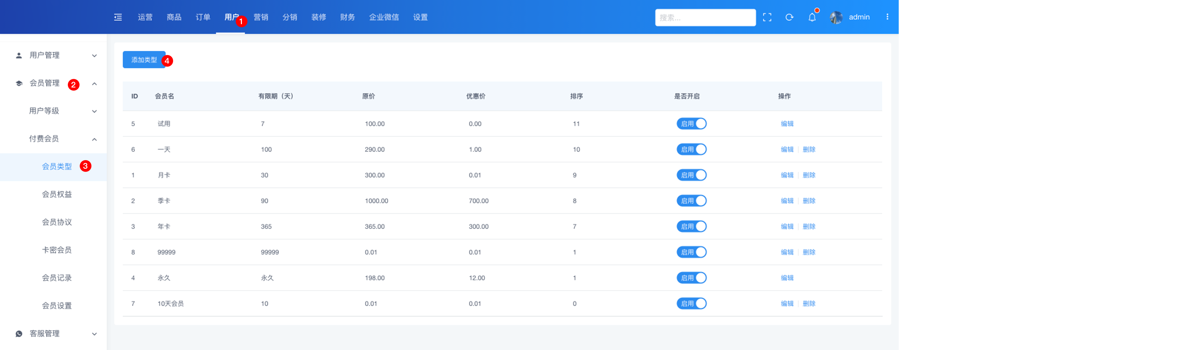The width and height of the screenshot is (1178, 350).
Task: Collapse the 付费会员 submenu chevron
Action: click(x=94, y=139)
